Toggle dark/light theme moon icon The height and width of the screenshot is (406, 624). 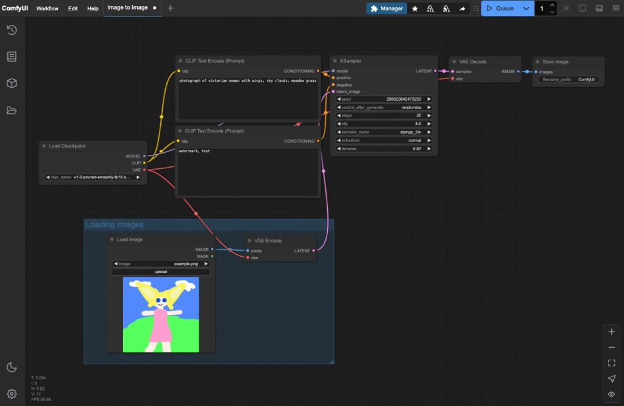click(x=12, y=367)
